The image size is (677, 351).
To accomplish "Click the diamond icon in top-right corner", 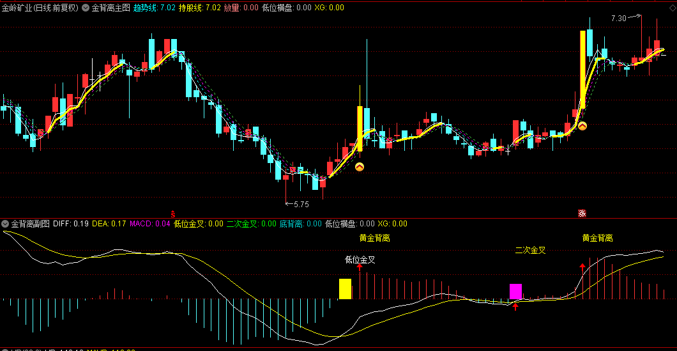I will click(673, 7).
